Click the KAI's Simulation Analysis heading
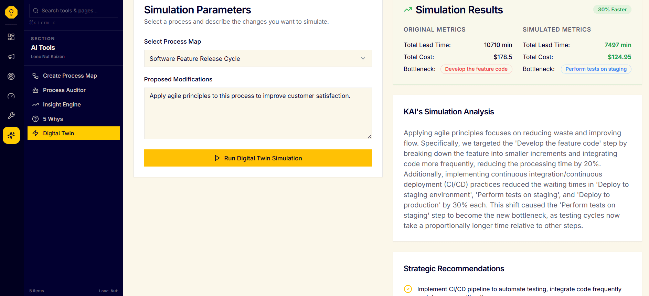The image size is (649, 296). (x=449, y=112)
